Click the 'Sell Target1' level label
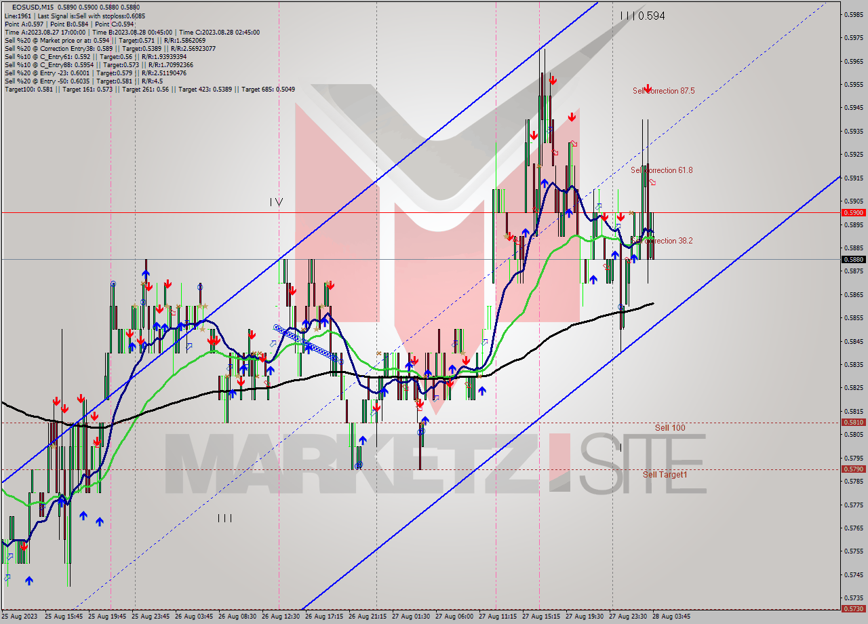Screen dimensions: 868x624 [x=665, y=474]
